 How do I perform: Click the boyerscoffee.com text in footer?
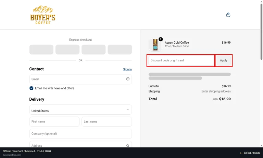click(x=12, y=155)
